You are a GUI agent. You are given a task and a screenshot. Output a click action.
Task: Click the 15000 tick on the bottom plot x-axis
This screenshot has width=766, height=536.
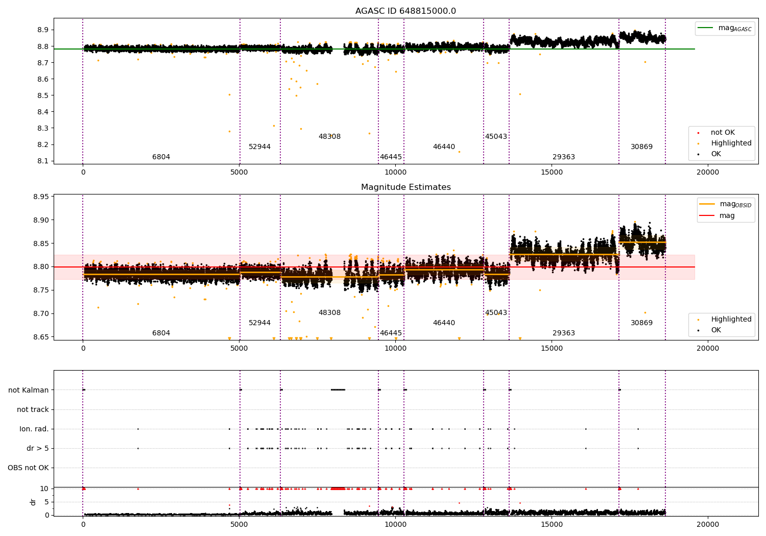point(552,524)
